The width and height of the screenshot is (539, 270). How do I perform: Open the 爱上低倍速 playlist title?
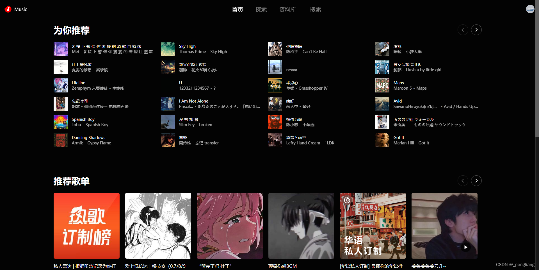[x=155, y=266]
